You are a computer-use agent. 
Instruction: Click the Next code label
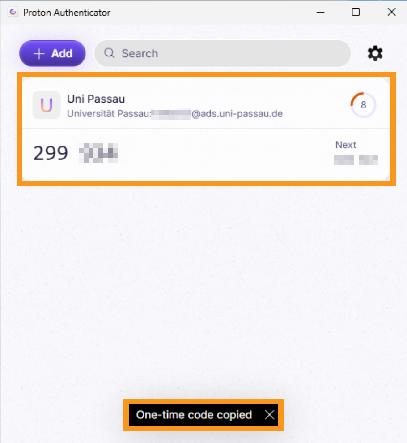pos(346,145)
